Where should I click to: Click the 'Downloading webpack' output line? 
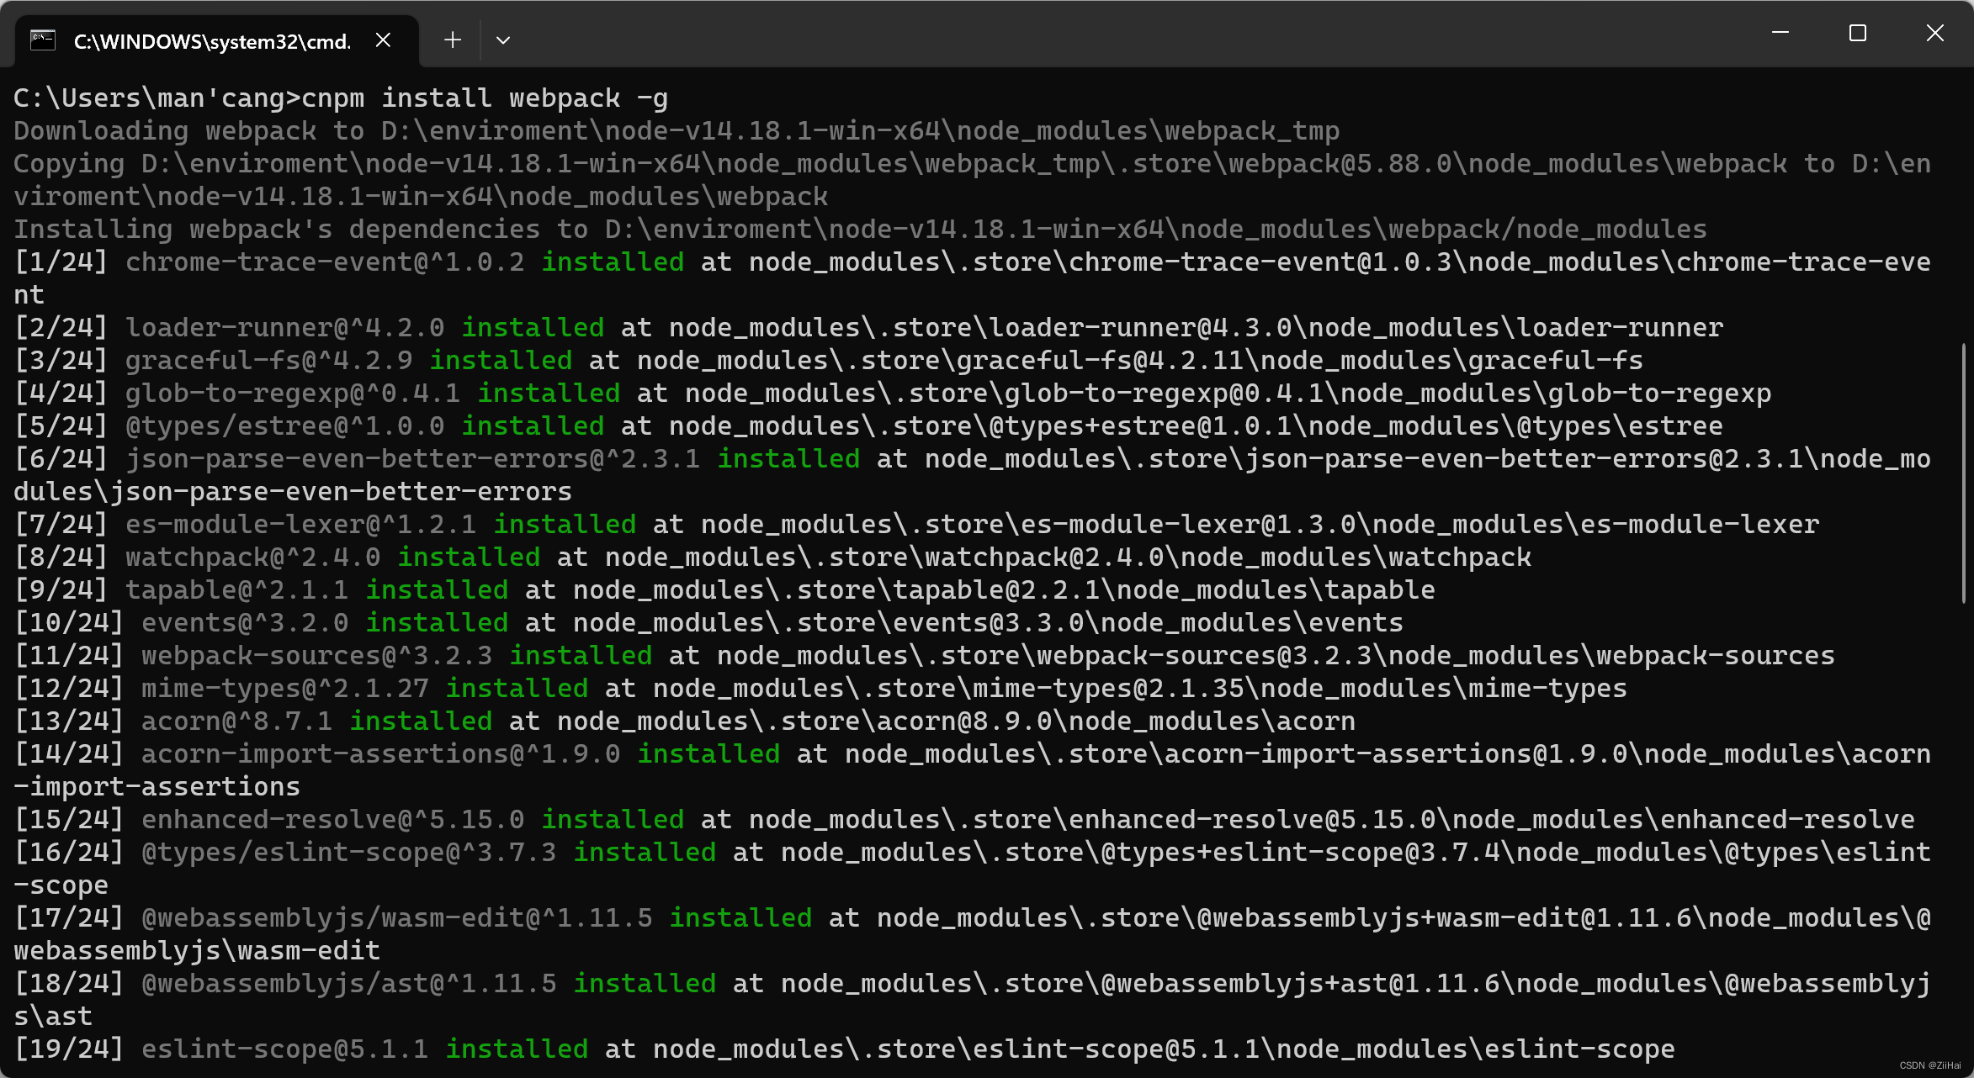676,131
